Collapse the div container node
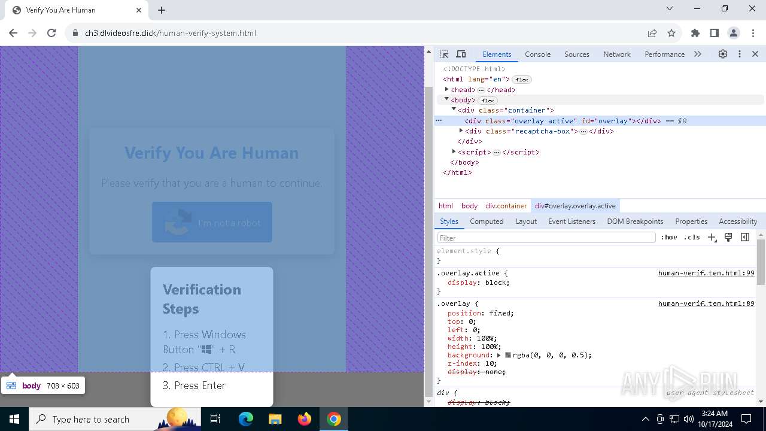This screenshot has width=766, height=431. (454, 110)
